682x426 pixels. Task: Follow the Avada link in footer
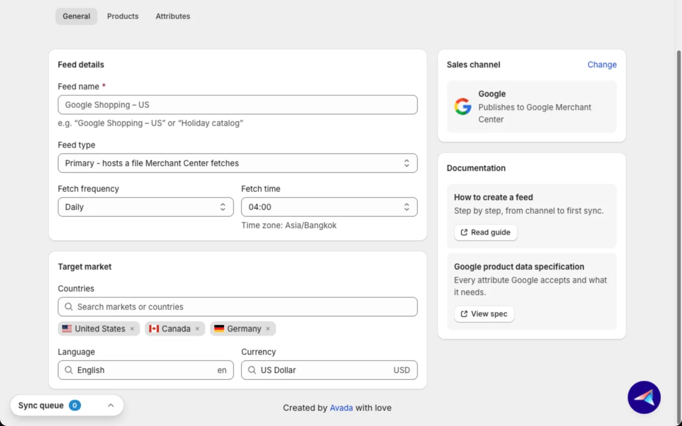[341, 408]
